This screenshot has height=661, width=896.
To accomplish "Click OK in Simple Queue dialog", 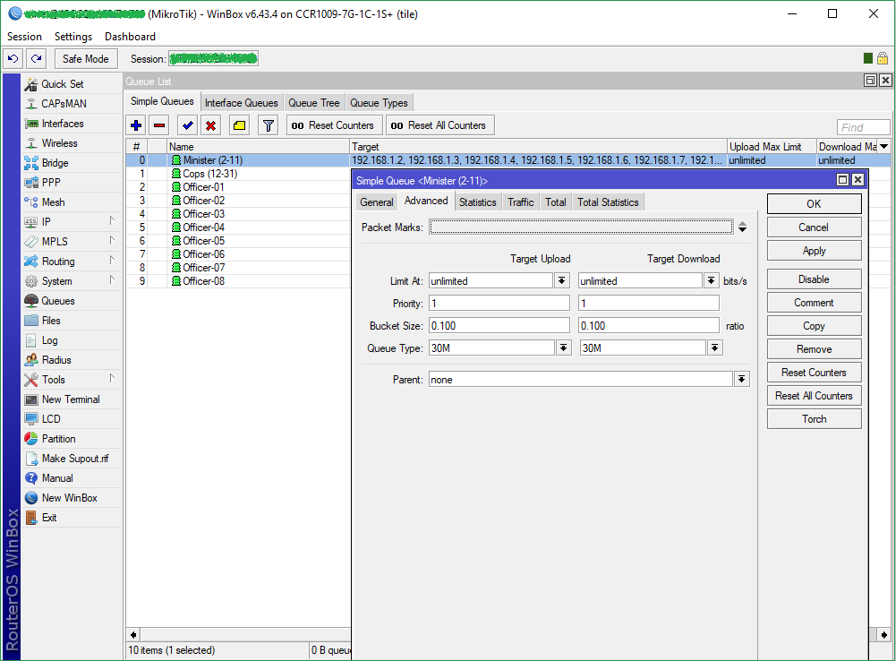I will [x=814, y=203].
